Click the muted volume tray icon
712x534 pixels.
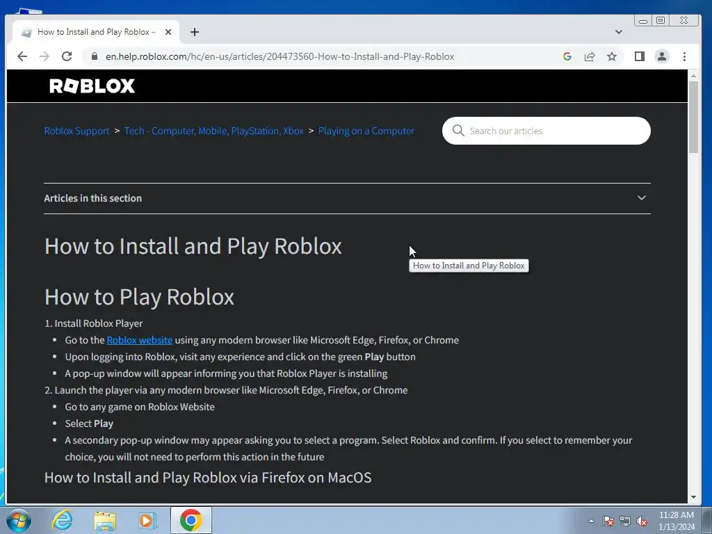[642, 521]
